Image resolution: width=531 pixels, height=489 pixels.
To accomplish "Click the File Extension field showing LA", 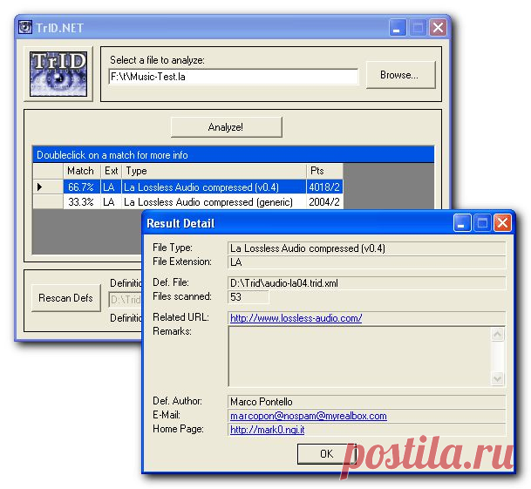I will [x=367, y=262].
